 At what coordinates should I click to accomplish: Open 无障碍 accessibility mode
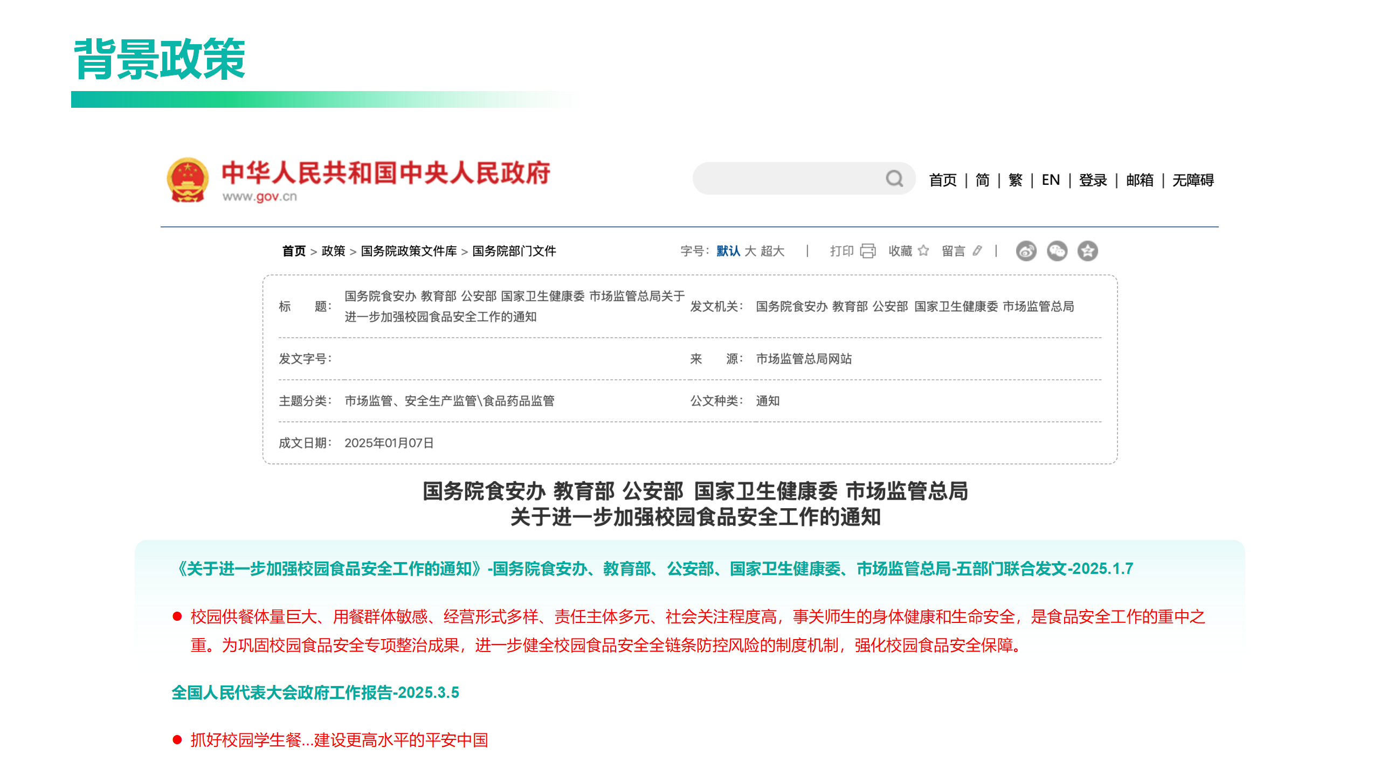click(1193, 180)
